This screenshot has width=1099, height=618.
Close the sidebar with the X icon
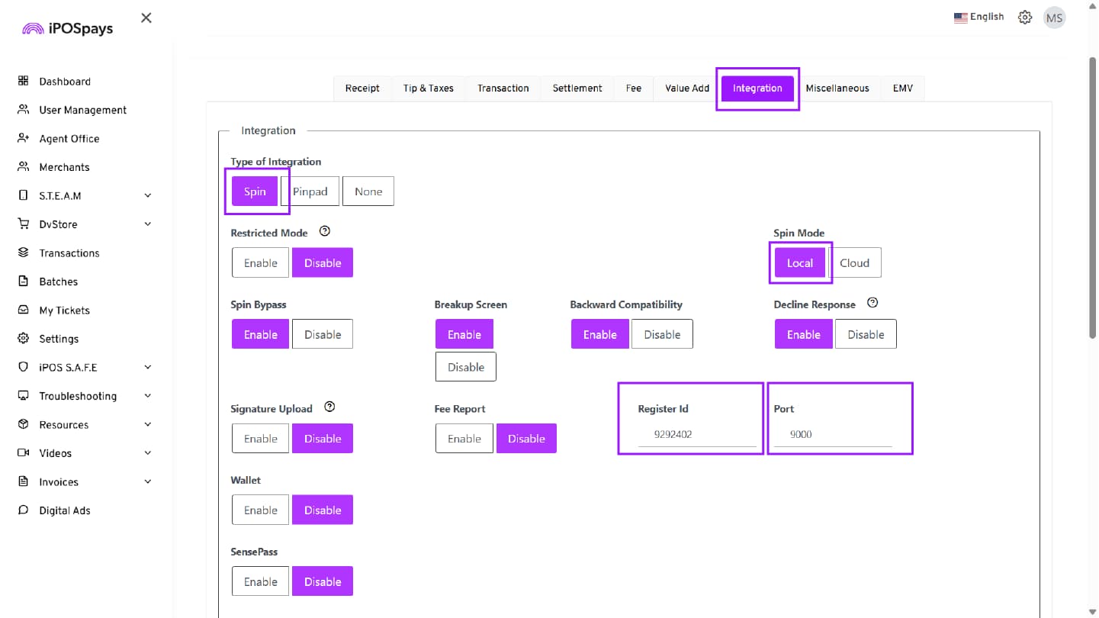(146, 18)
